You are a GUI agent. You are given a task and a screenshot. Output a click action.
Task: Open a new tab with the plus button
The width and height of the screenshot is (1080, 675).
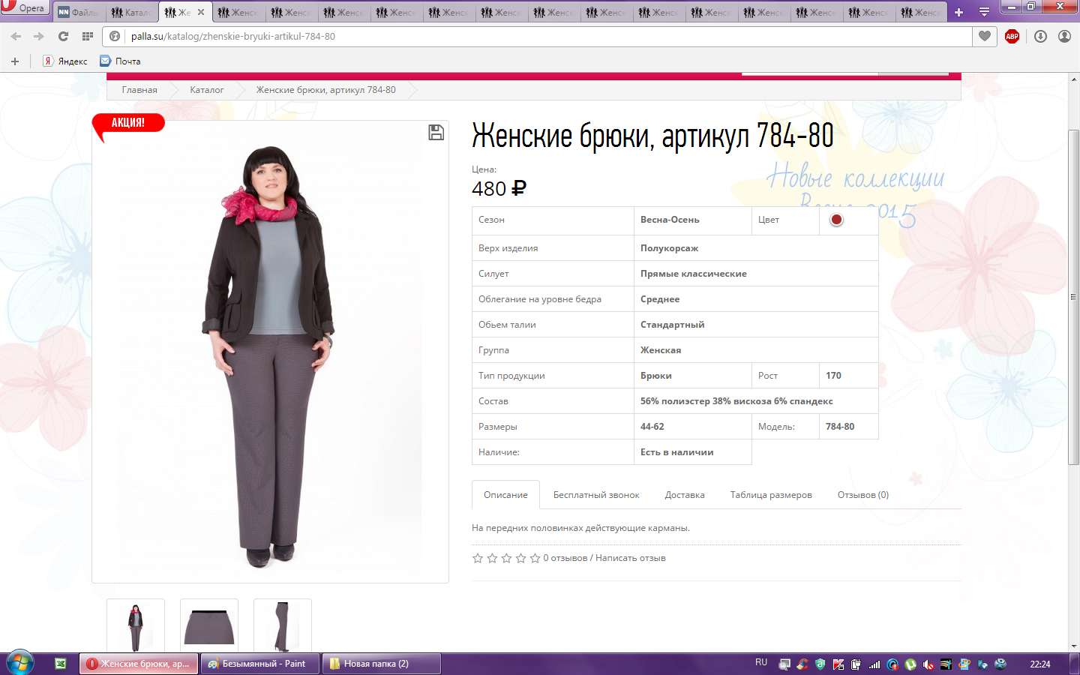click(x=958, y=12)
